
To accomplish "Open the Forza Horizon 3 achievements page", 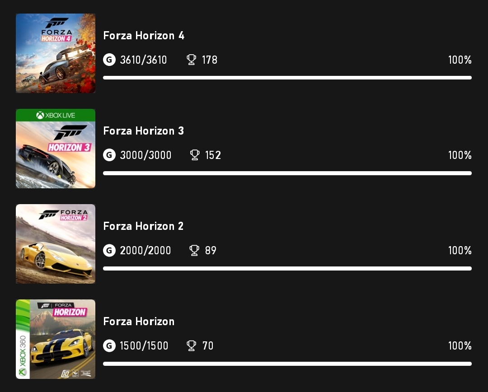I will tap(143, 131).
